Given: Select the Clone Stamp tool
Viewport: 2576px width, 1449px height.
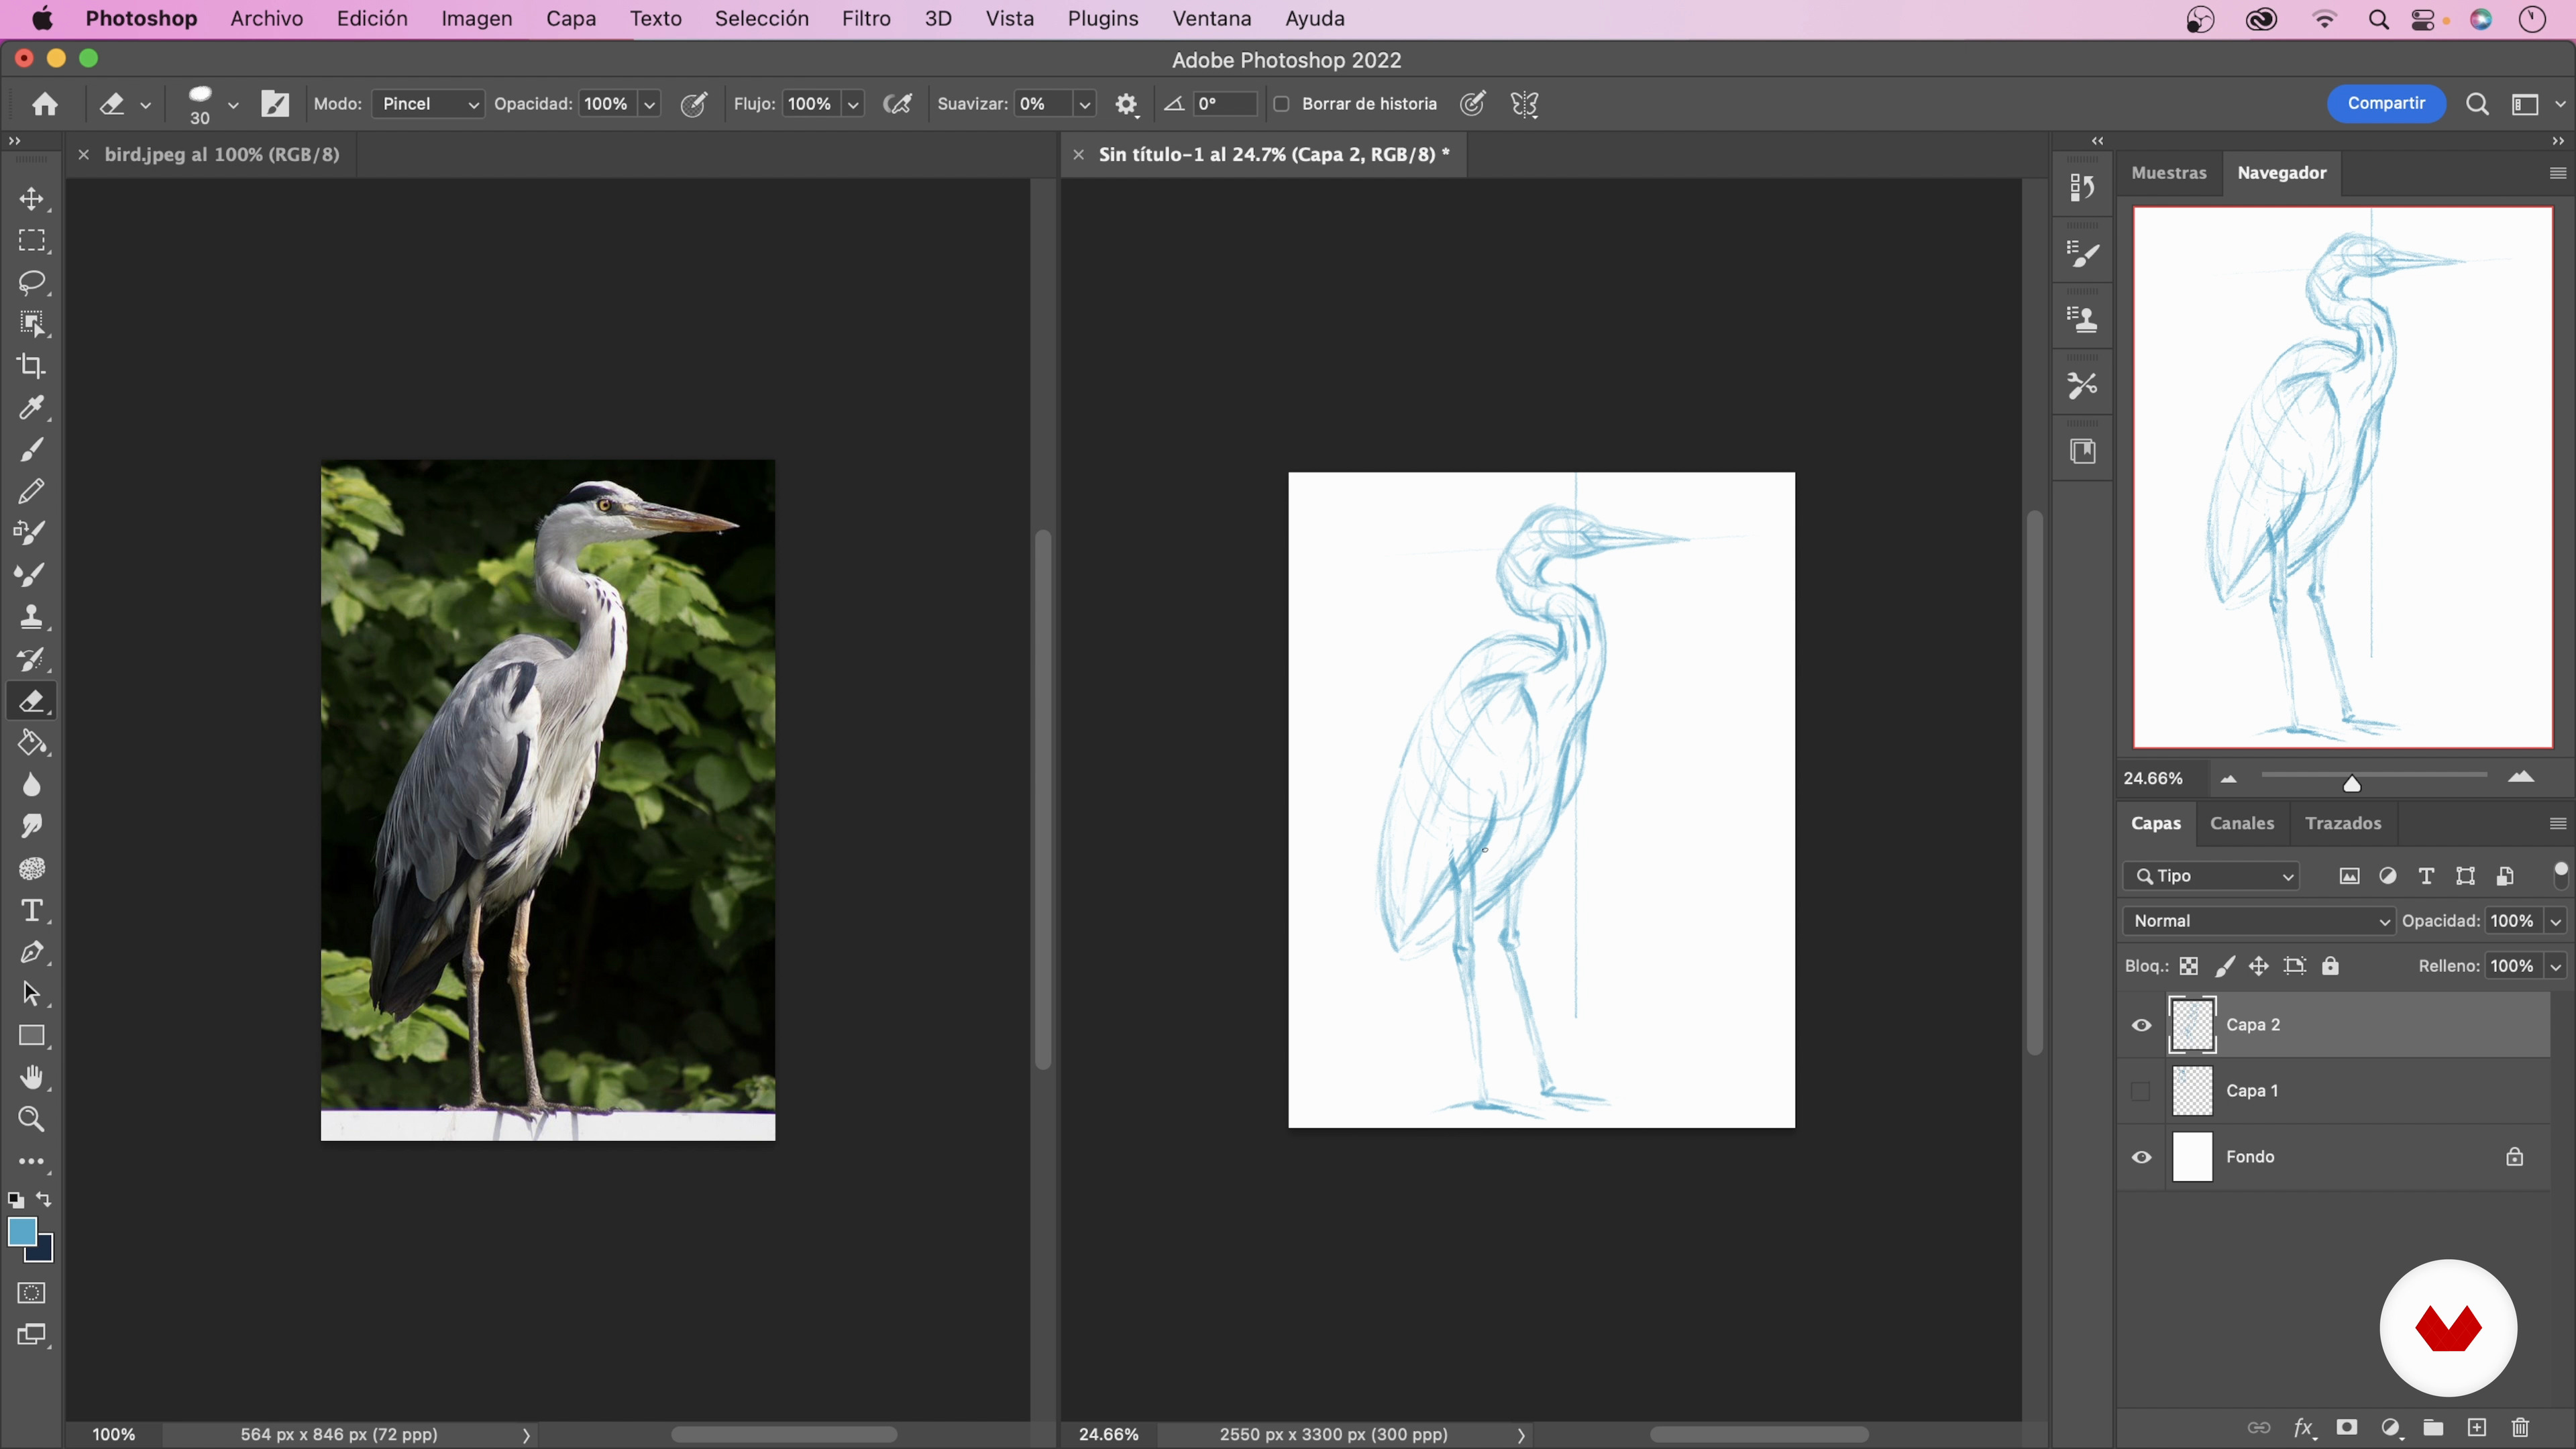Looking at the screenshot, I should click(x=32, y=617).
